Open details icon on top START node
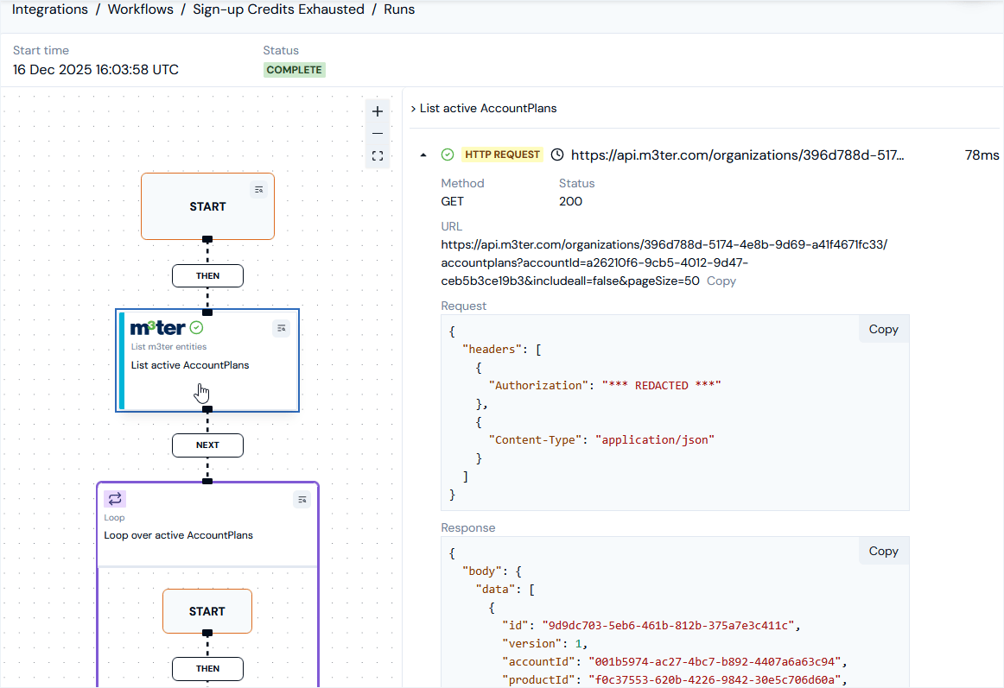 click(x=258, y=189)
